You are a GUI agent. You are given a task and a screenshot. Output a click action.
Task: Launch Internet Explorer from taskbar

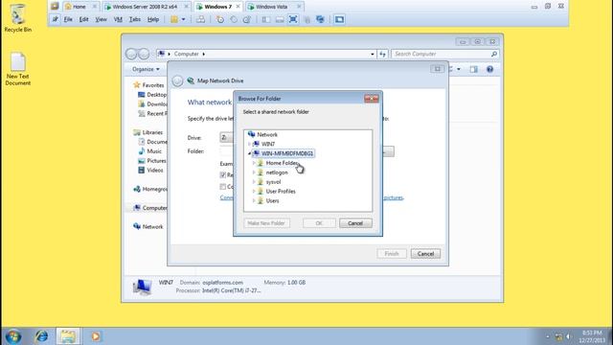click(41, 336)
